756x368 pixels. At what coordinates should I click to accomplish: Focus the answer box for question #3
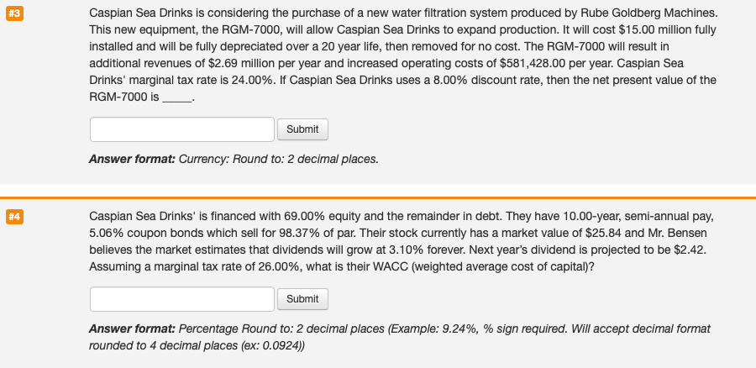(x=182, y=129)
